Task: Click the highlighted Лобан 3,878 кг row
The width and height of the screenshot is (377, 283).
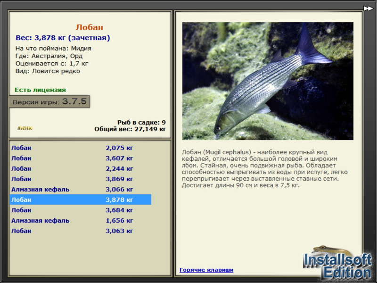Action: pyautogui.click(x=81, y=200)
